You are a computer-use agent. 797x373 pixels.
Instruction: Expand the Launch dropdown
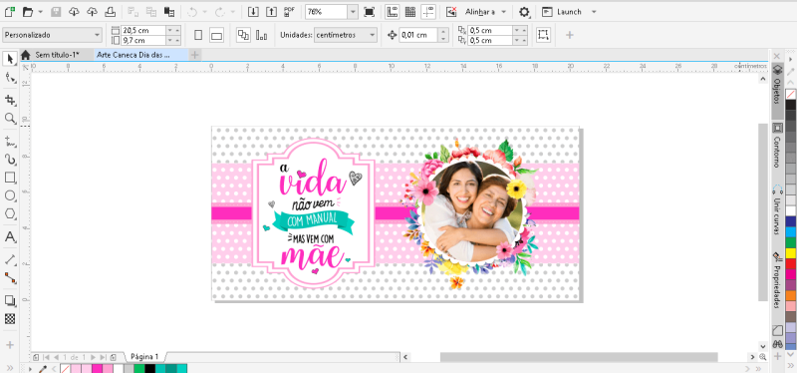pyautogui.click(x=594, y=11)
